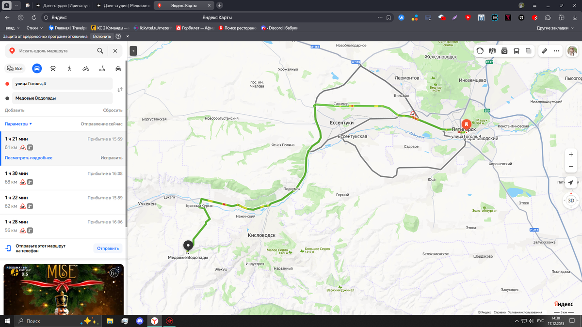Edit the улица Гоголя, 4 start field

(62, 84)
